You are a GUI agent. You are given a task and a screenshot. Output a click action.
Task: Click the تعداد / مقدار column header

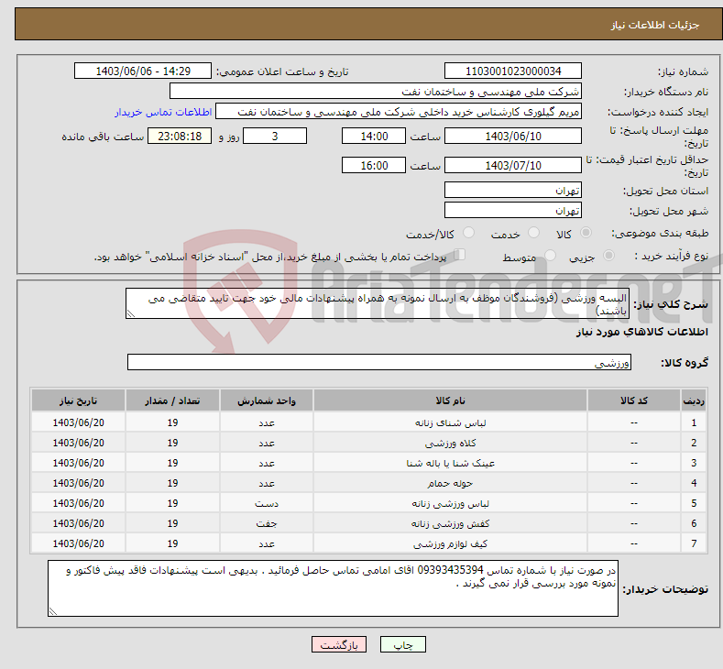click(x=172, y=400)
